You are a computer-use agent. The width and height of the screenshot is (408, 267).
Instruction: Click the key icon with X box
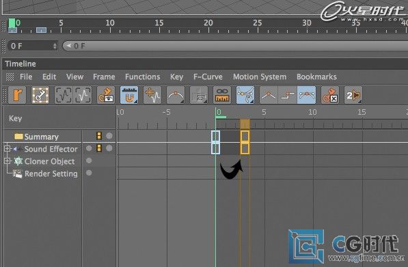[x=330, y=95]
